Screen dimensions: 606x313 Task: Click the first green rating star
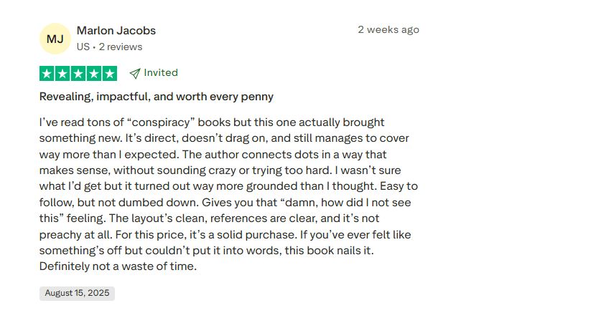coord(47,73)
